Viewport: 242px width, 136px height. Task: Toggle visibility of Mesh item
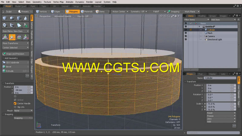[186, 33]
